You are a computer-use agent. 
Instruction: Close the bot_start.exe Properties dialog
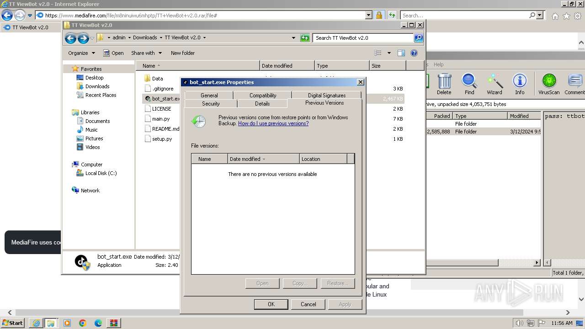[360, 82]
